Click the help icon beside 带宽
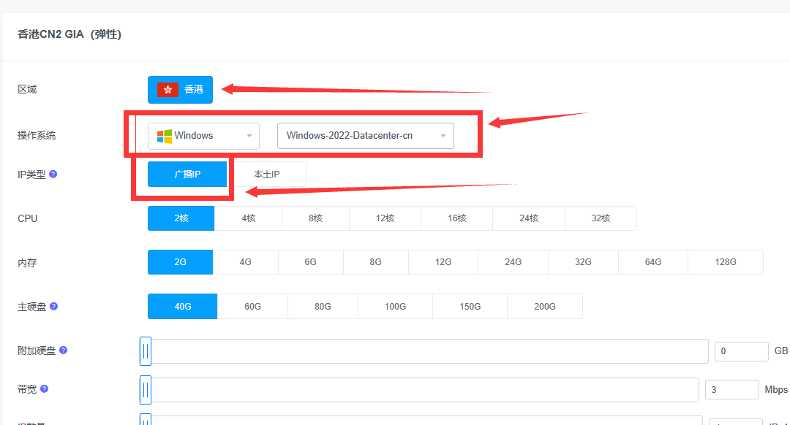This screenshot has width=790, height=425. pyautogui.click(x=44, y=389)
